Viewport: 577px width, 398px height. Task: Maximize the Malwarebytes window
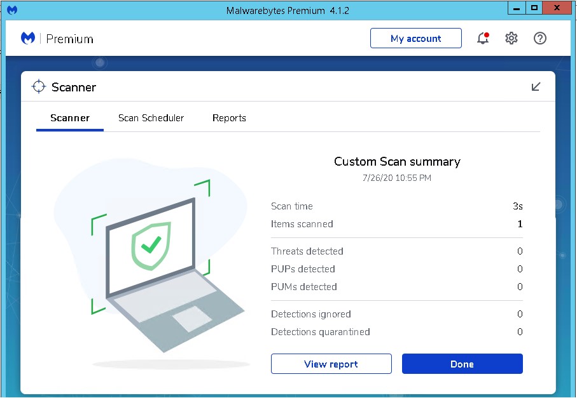(534, 8)
